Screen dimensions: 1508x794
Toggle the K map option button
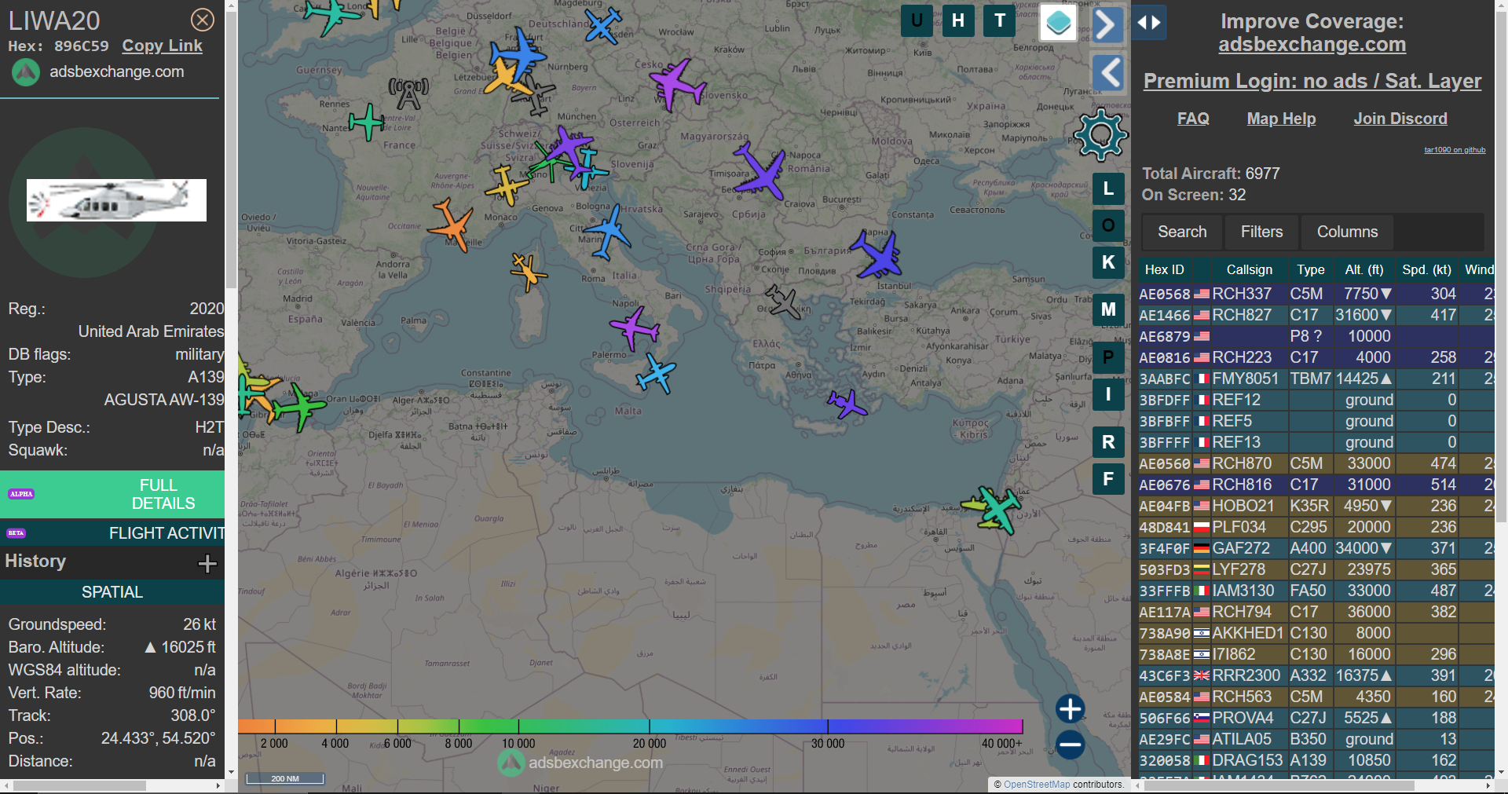click(1108, 262)
